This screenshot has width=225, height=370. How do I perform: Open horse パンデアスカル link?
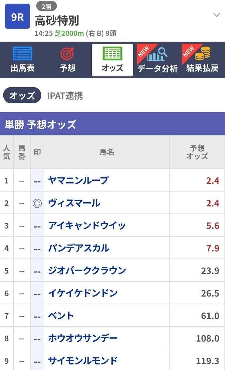pyautogui.click(x=79, y=248)
